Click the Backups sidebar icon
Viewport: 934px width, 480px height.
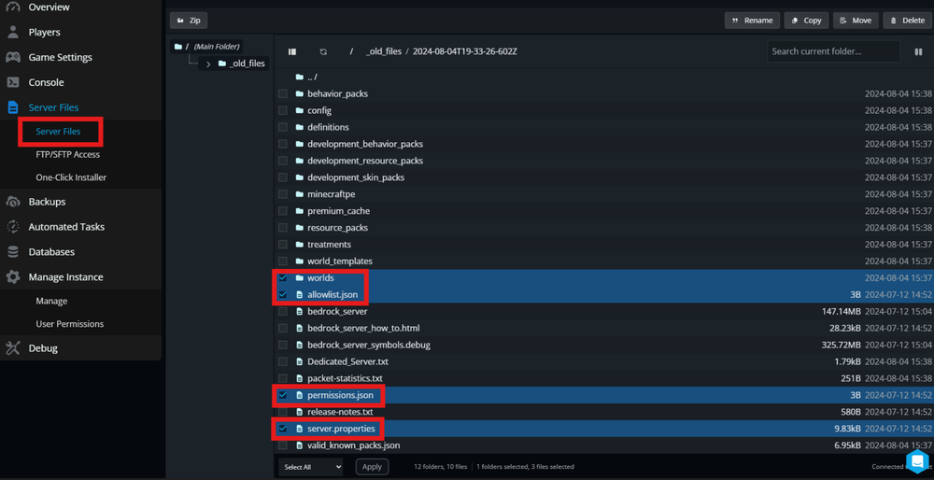(x=13, y=202)
